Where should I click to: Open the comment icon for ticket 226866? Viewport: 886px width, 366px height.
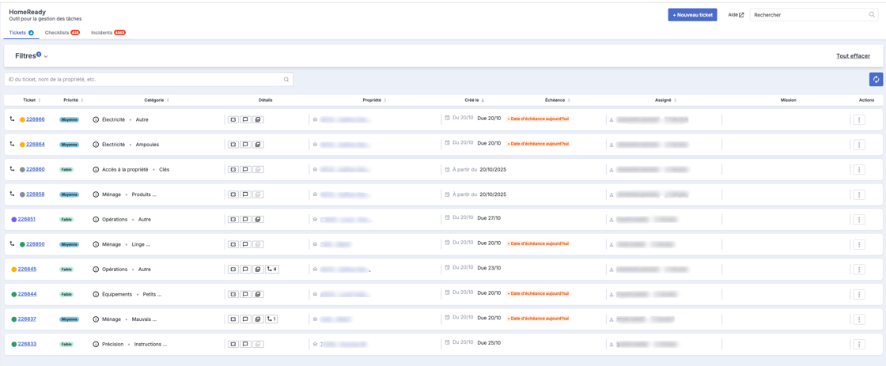click(245, 119)
